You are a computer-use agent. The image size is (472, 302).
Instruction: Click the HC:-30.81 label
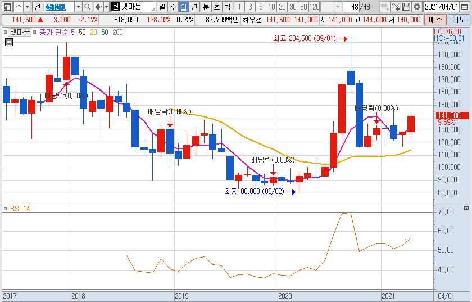coord(449,38)
